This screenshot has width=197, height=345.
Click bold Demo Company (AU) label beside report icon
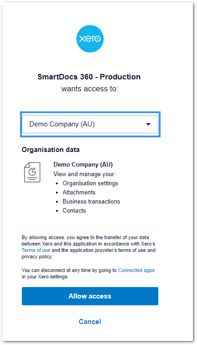pyautogui.click(x=83, y=165)
